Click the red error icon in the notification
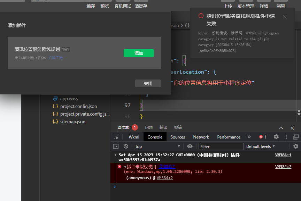 [x=201, y=16]
